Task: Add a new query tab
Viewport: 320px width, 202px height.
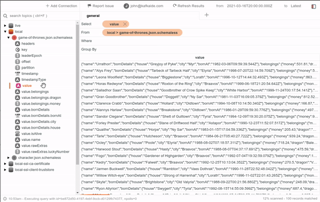Action: [x=206, y=15]
